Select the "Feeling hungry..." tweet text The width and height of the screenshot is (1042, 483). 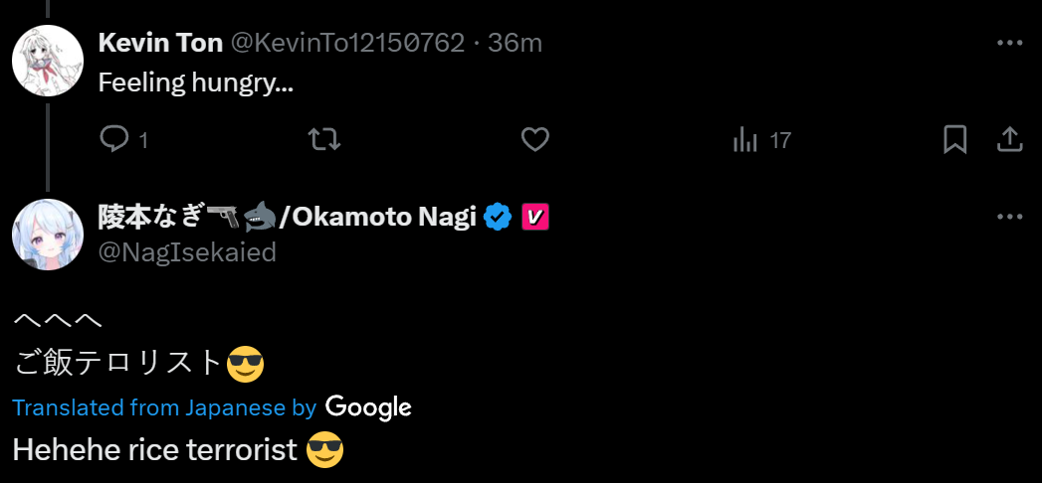coord(195,82)
